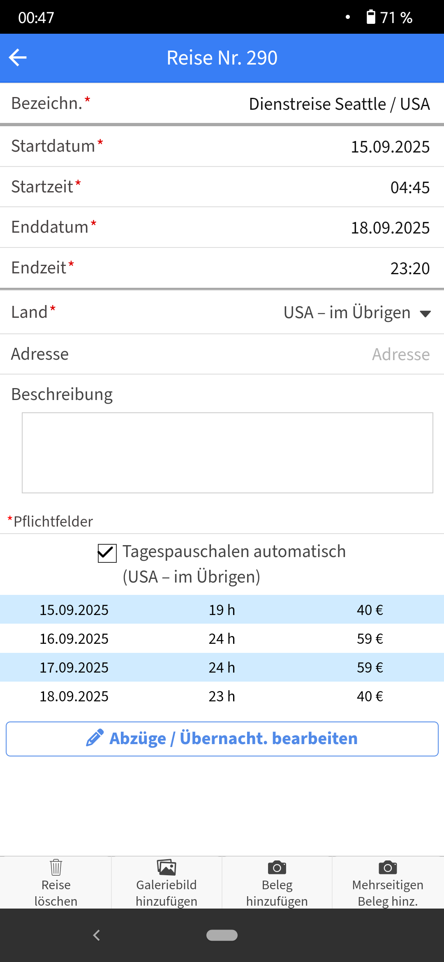Select the 16.09.2025 allowance row
This screenshot has width=444, height=962.
coord(222,638)
